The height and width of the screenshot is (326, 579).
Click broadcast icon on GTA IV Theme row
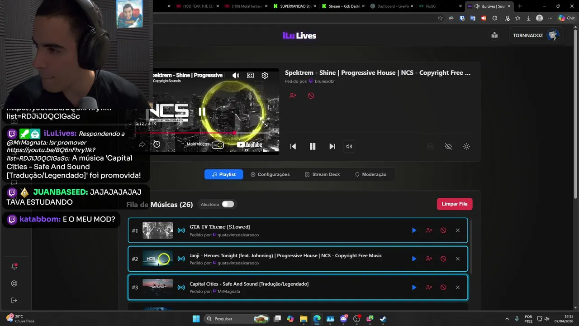tap(181, 230)
